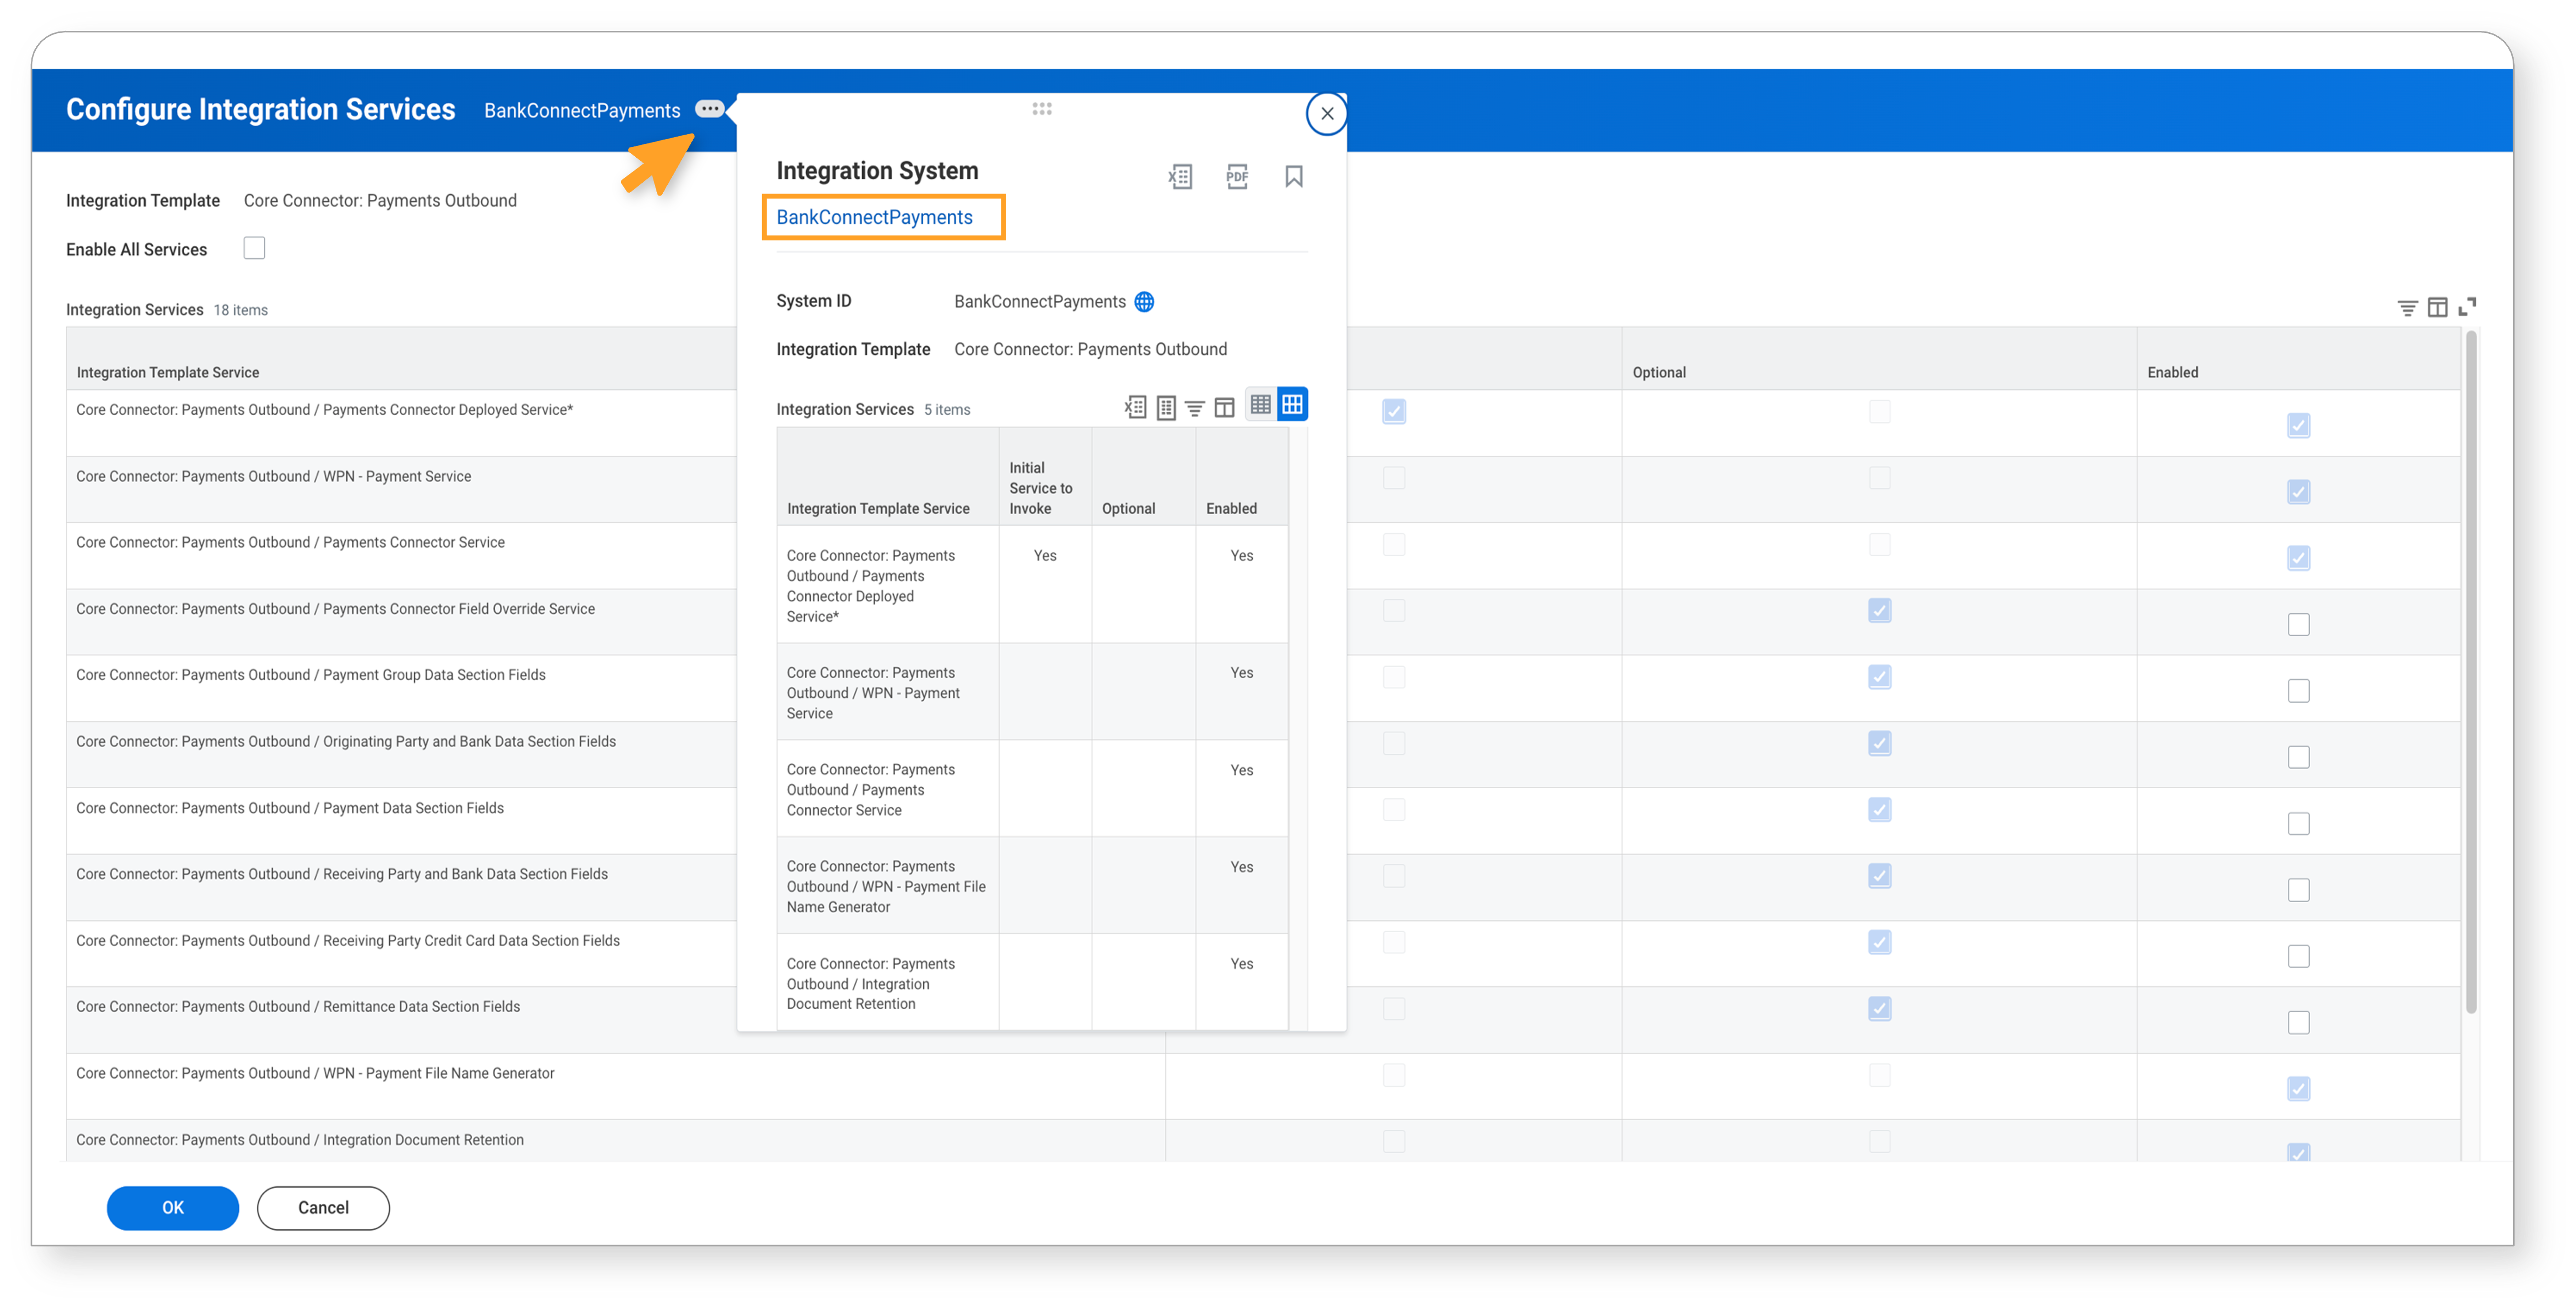Select Payment Data Section Fields row text

pyautogui.click(x=289, y=807)
